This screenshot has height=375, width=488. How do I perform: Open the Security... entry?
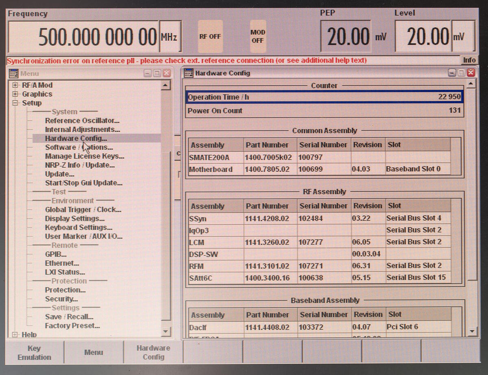[61, 299]
